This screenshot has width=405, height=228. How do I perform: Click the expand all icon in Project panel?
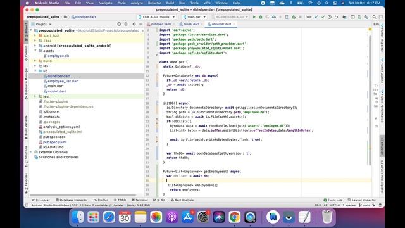point(126,24)
